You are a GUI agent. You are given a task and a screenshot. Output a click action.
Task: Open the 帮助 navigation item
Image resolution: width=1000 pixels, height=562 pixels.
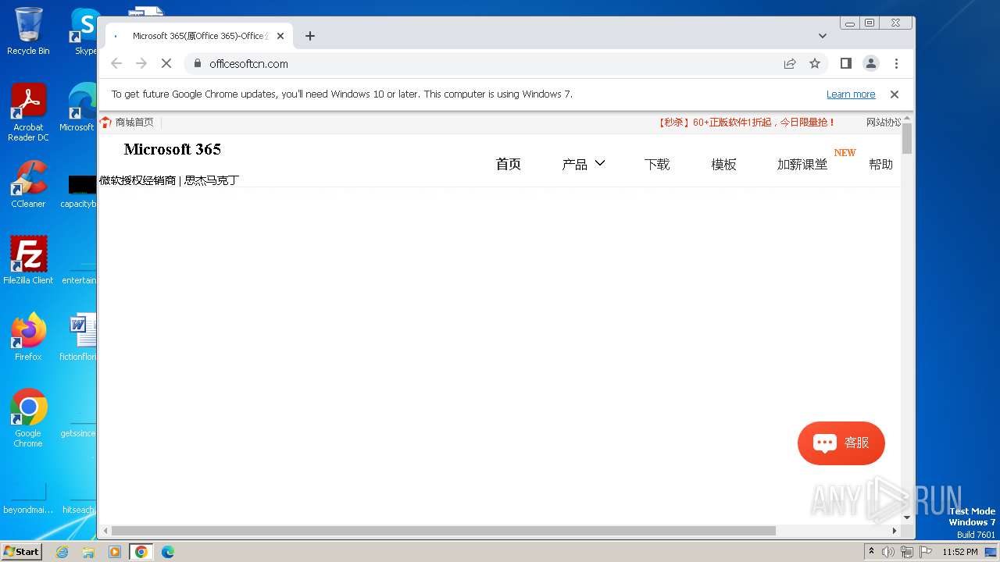pos(880,164)
